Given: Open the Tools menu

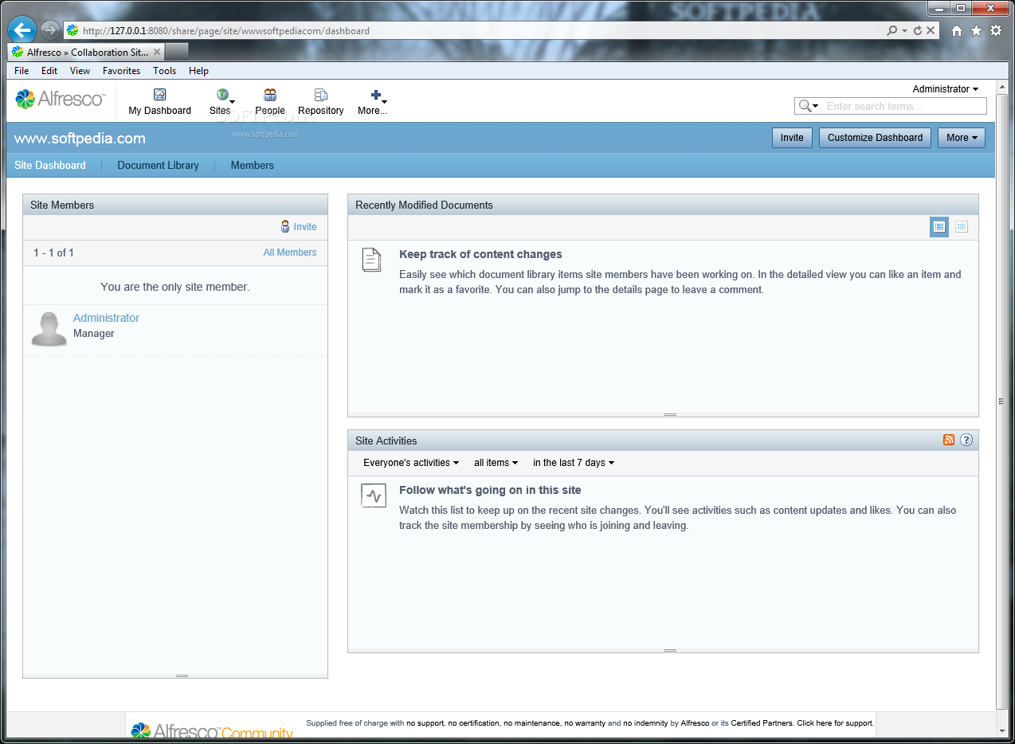Looking at the screenshot, I should click(x=165, y=71).
